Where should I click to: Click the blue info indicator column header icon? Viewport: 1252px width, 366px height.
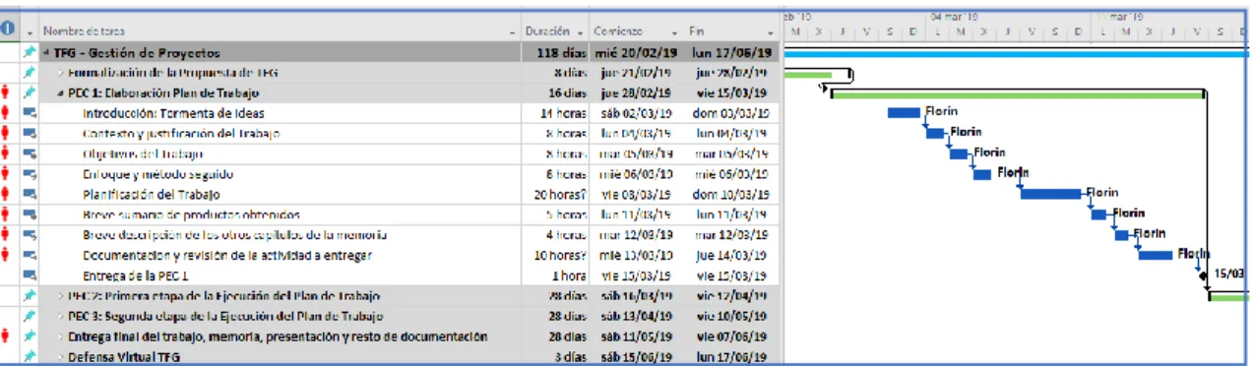pos(7,30)
